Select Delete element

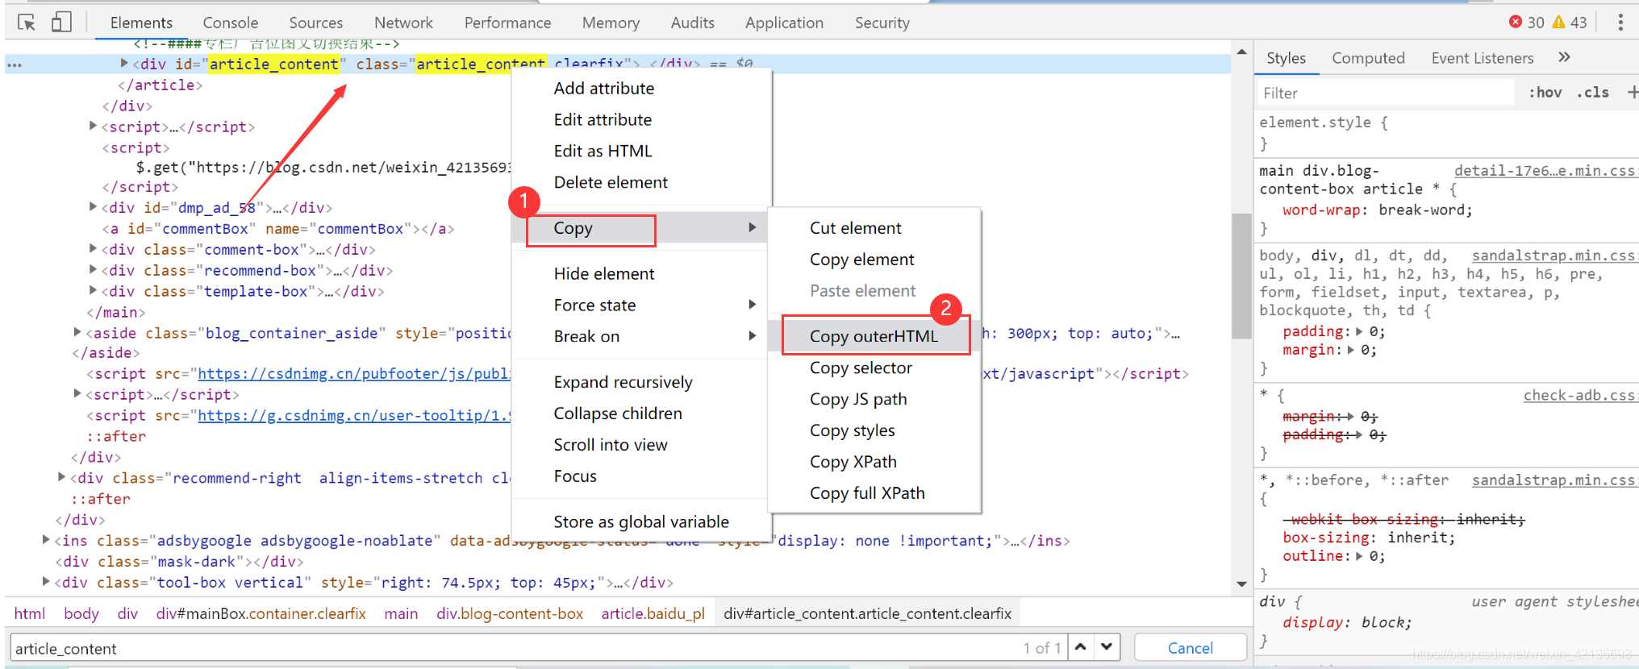[642, 183]
